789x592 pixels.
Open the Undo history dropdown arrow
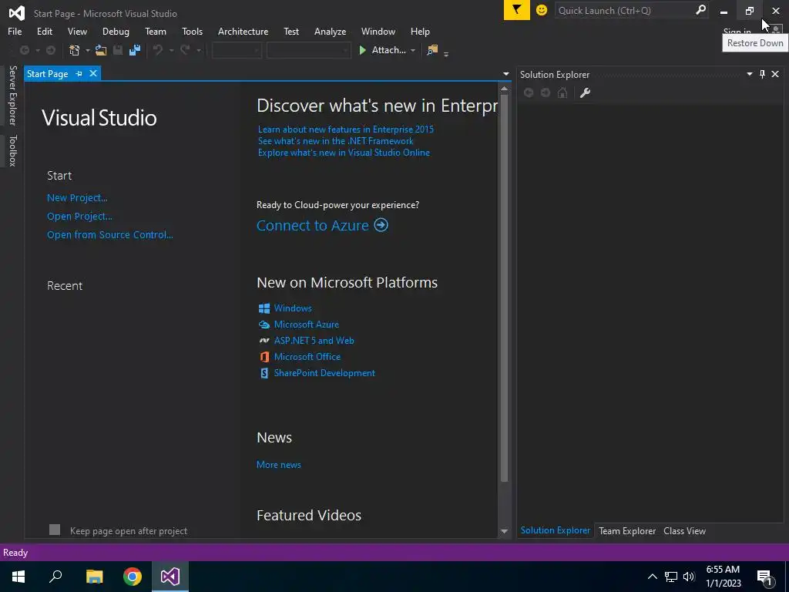(171, 50)
